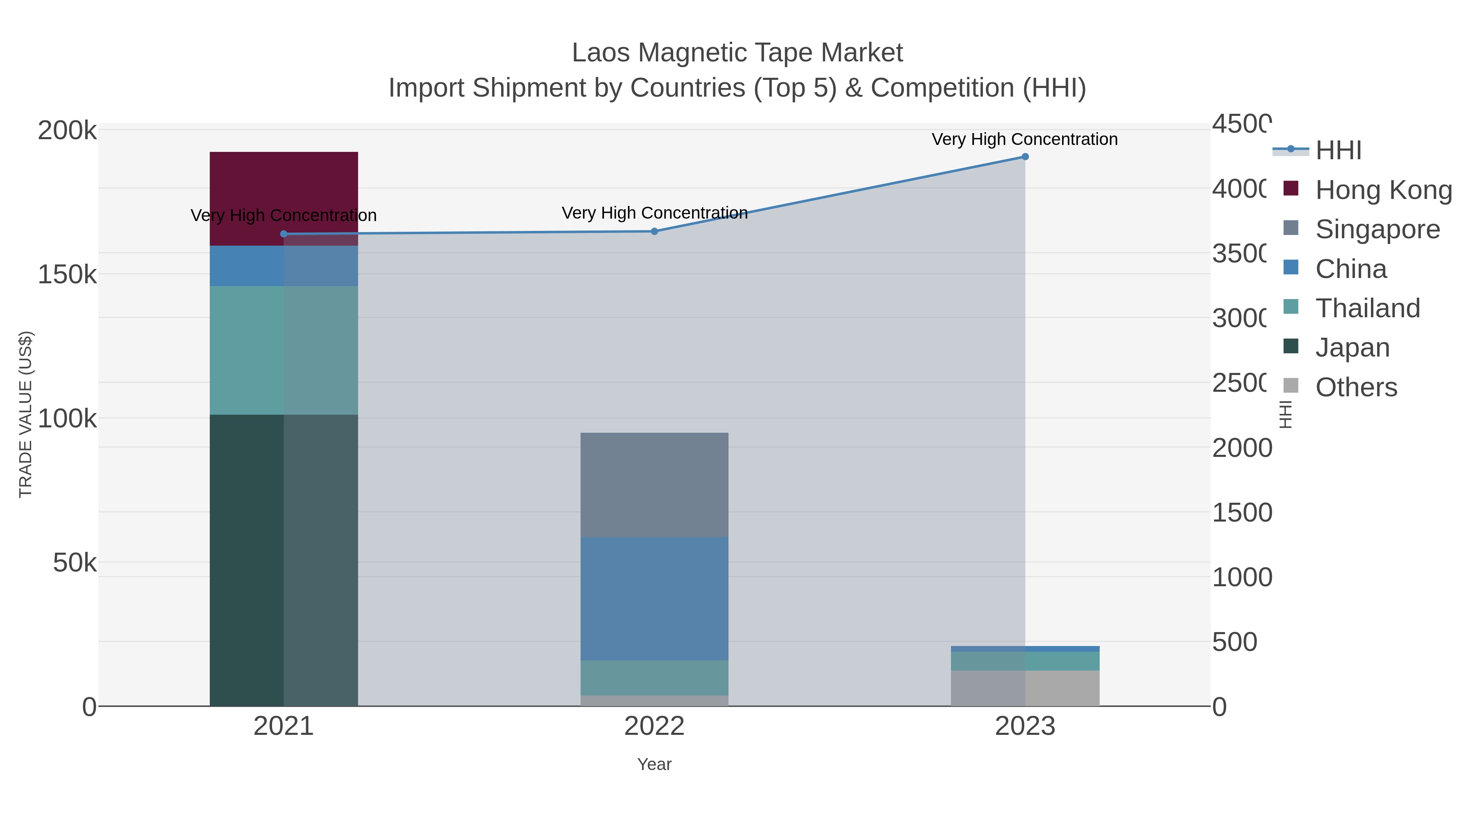Click the TRADE VALUE (US$) axis title
The width and height of the screenshot is (1475, 829).
click(26, 414)
